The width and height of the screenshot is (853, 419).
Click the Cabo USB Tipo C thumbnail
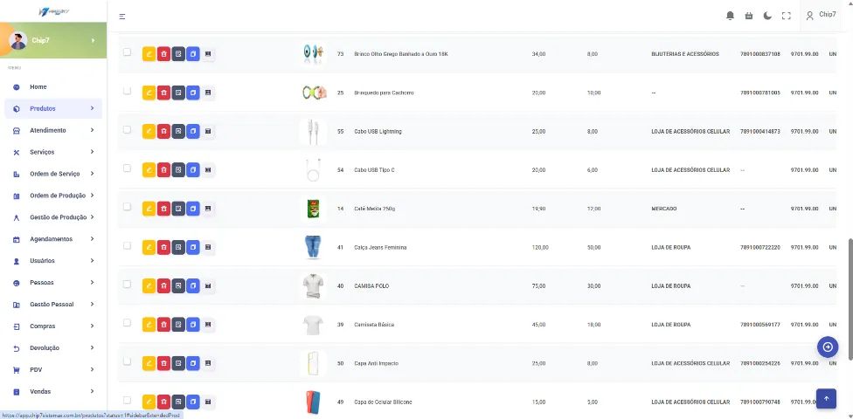pyautogui.click(x=313, y=170)
